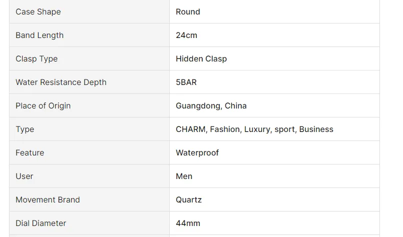403x237 pixels.
Task: Click the User label cell
Action: (25, 176)
